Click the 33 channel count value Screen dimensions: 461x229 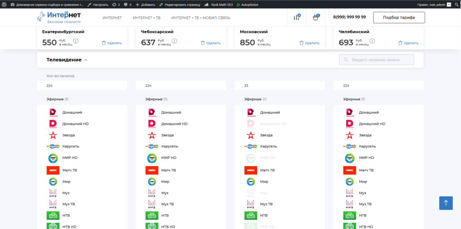[x=246, y=85]
